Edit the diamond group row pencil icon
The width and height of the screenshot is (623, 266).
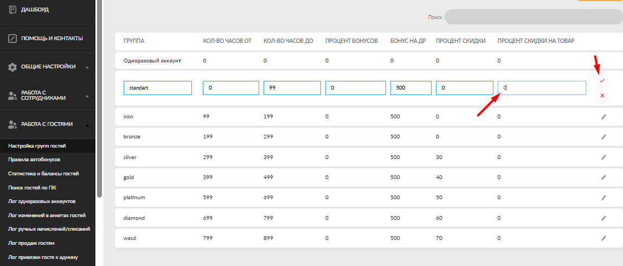(603, 218)
